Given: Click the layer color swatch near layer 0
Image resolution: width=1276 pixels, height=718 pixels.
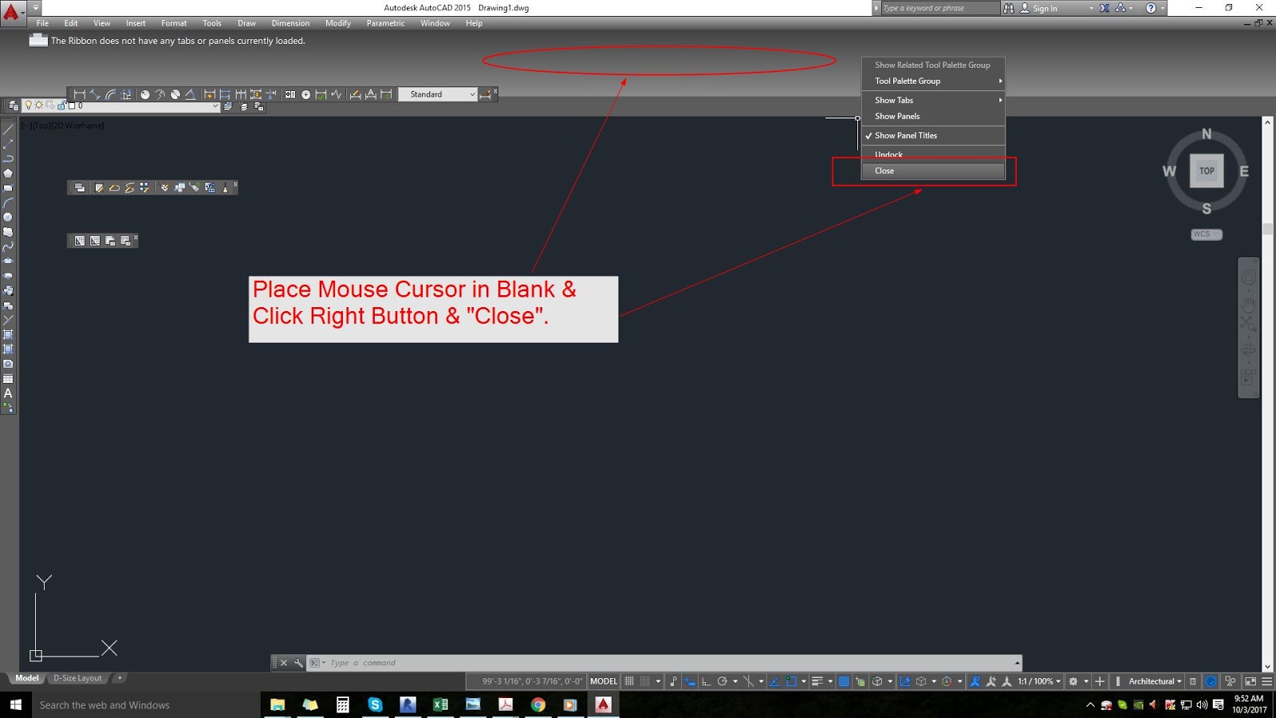Looking at the screenshot, I should [x=71, y=105].
